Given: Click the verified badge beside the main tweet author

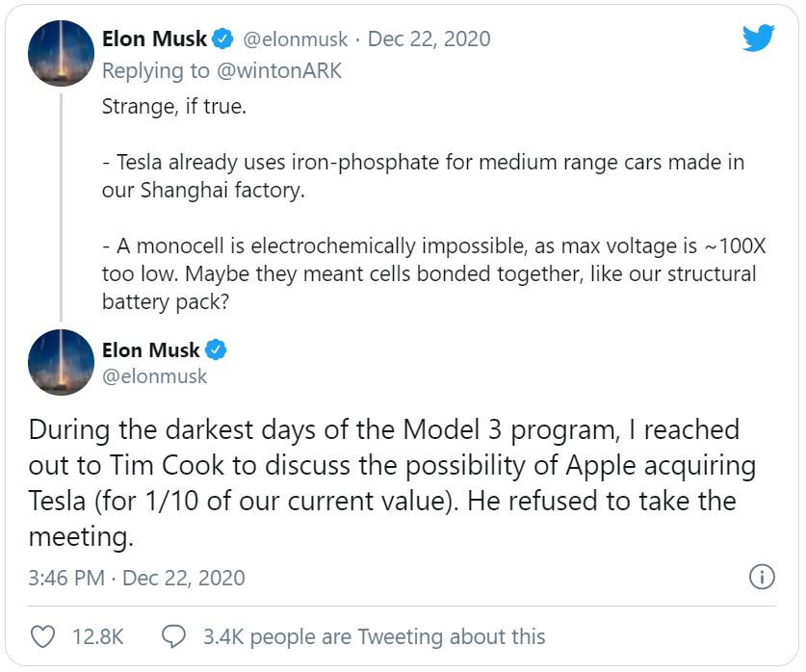Looking at the screenshot, I should tap(217, 349).
